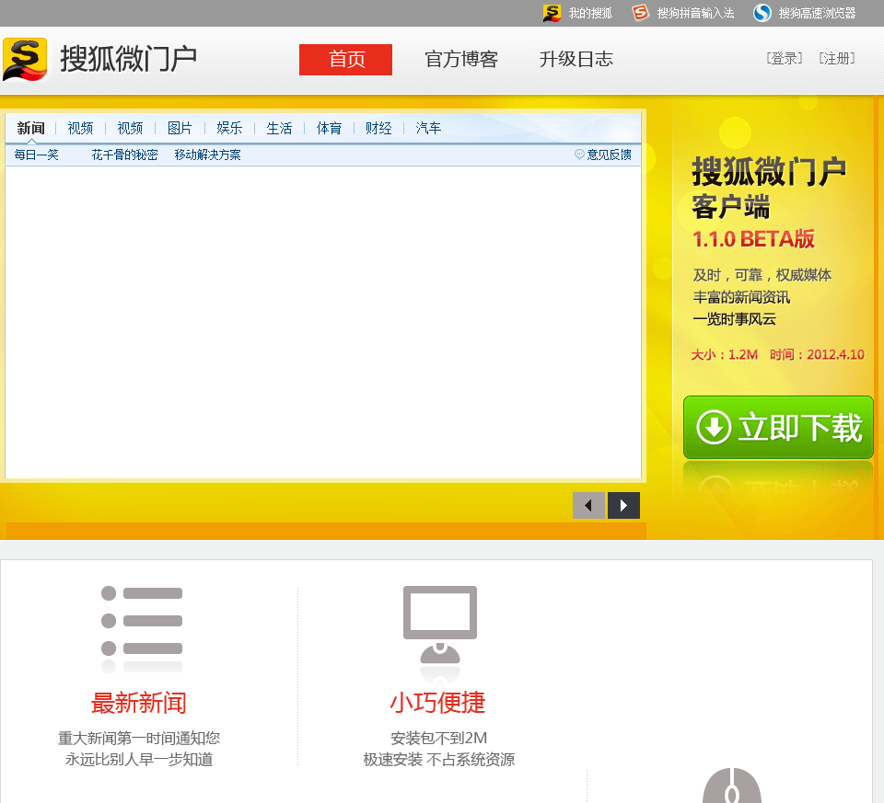884x803 pixels.
Task: Select the 娱乐 tab
Action: pyautogui.click(x=229, y=129)
